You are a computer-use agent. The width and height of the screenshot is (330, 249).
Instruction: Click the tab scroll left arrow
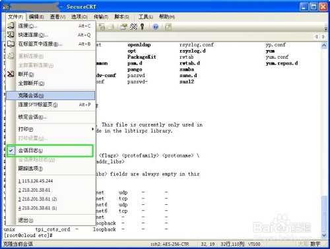point(316,37)
